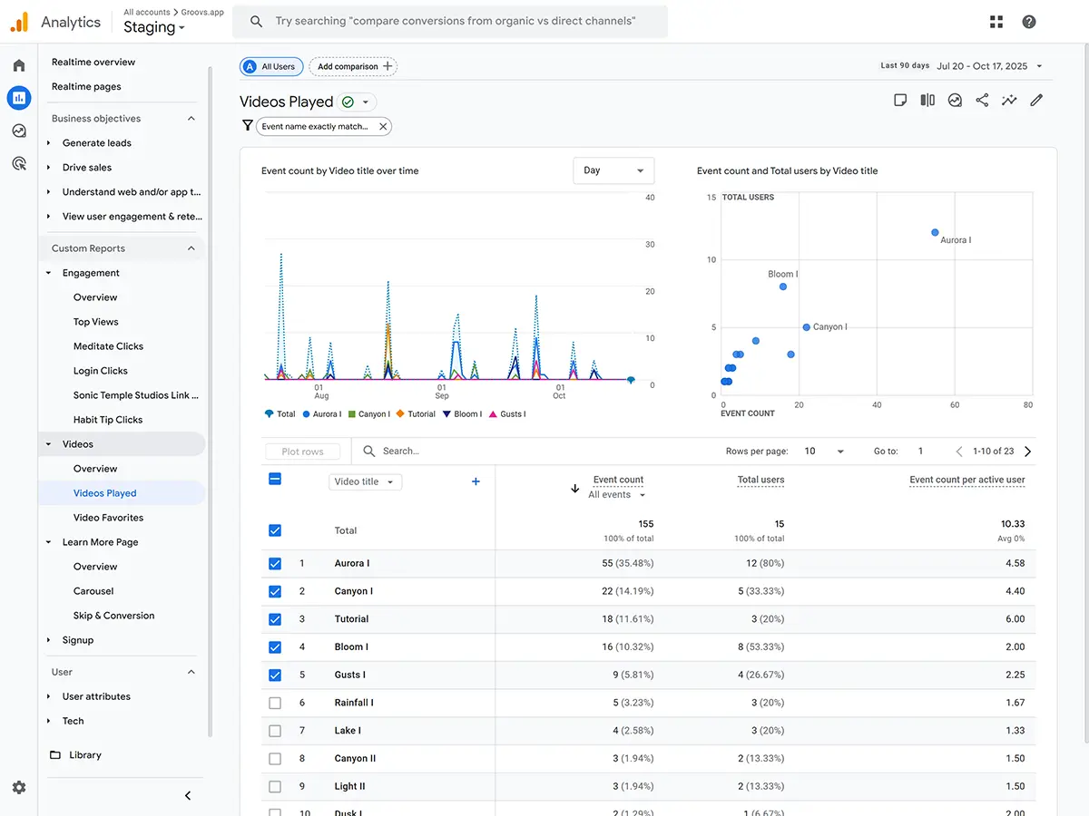
Task: Open the Explore icon in left rail
Action: pos(19,131)
